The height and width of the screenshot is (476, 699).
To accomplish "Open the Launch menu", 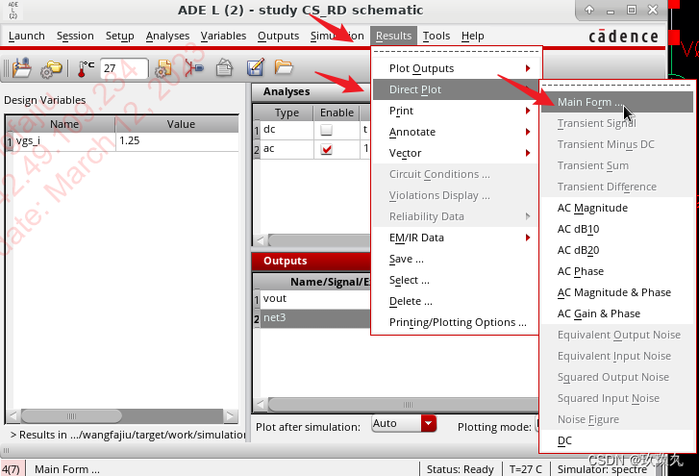I will point(27,36).
